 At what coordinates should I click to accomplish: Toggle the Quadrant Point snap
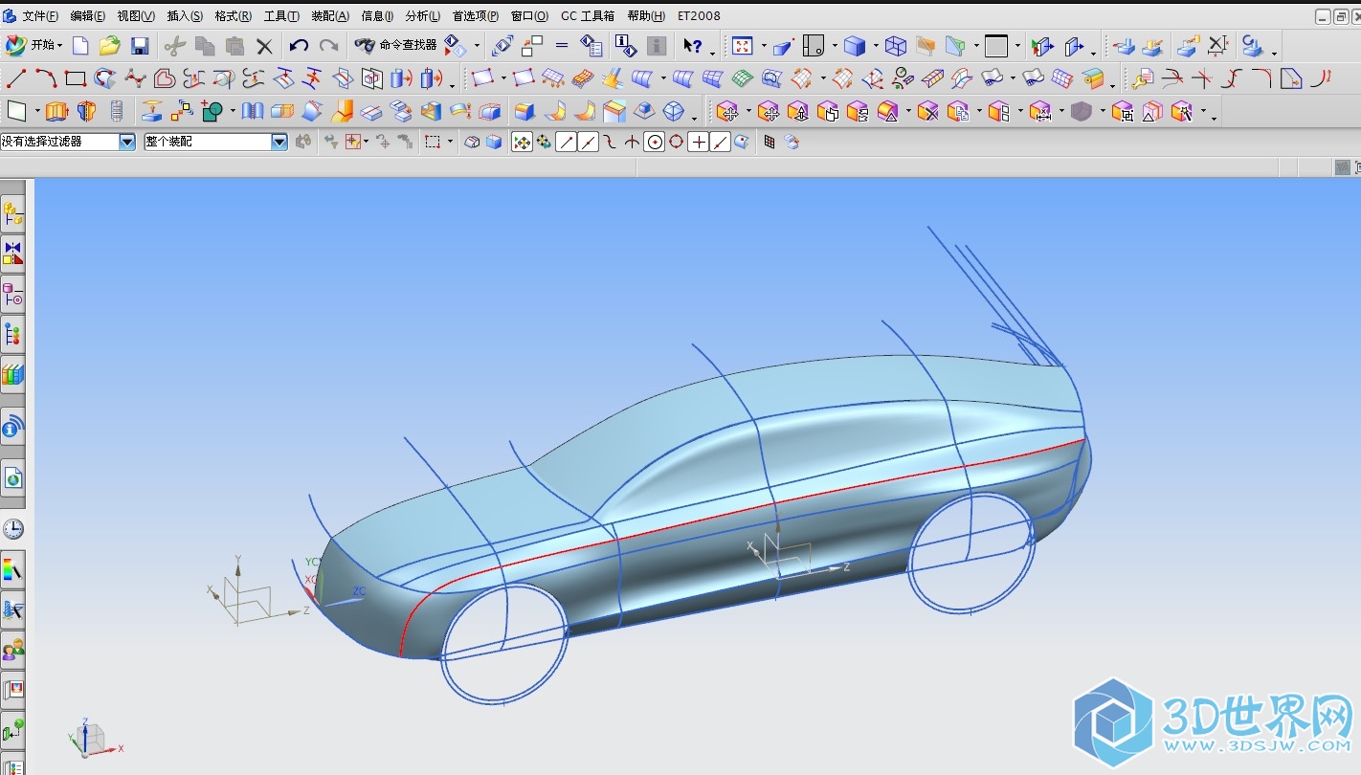[677, 143]
